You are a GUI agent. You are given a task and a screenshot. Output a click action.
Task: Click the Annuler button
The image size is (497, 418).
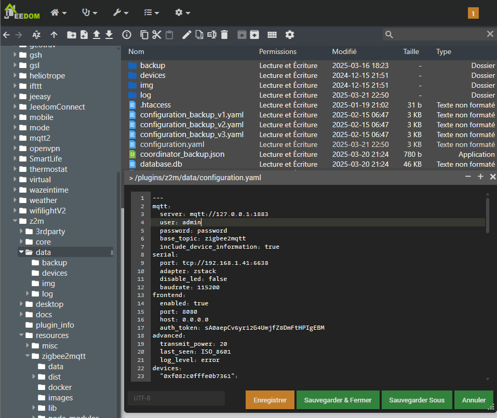point(474,400)
